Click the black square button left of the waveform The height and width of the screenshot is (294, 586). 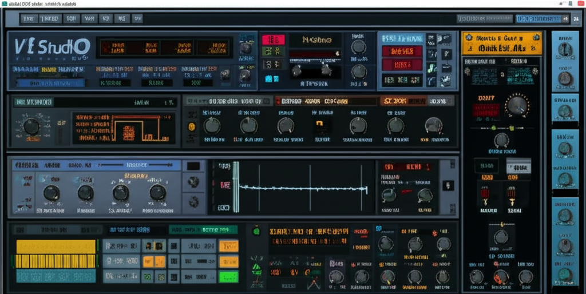pos(193,166)
